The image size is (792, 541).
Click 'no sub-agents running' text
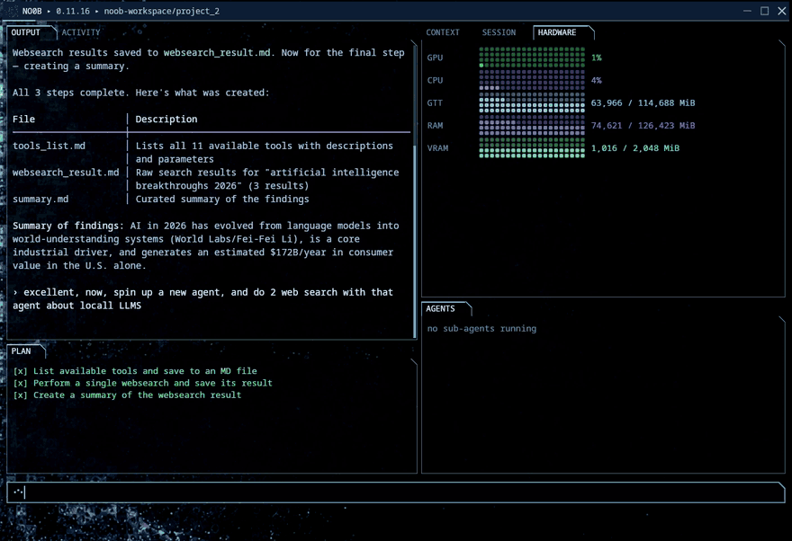point(481,329)
